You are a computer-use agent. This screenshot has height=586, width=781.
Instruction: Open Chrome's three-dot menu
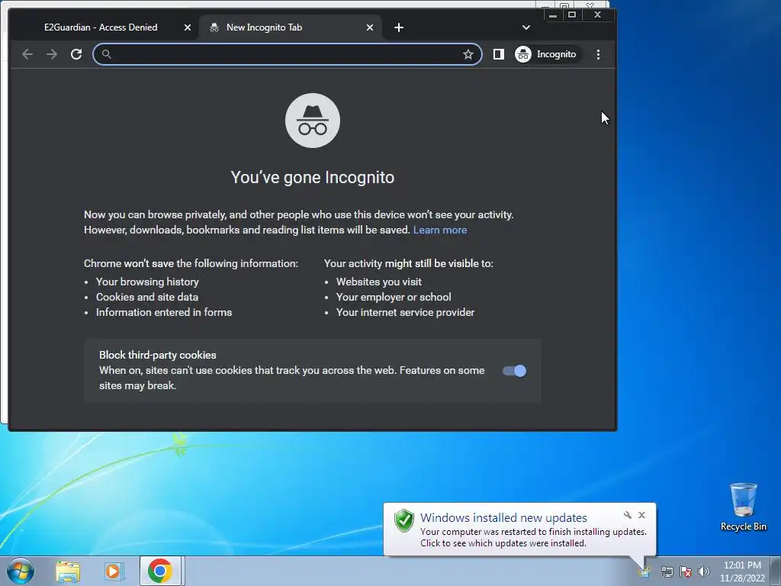pyautogui.click(x=598, y=54)
